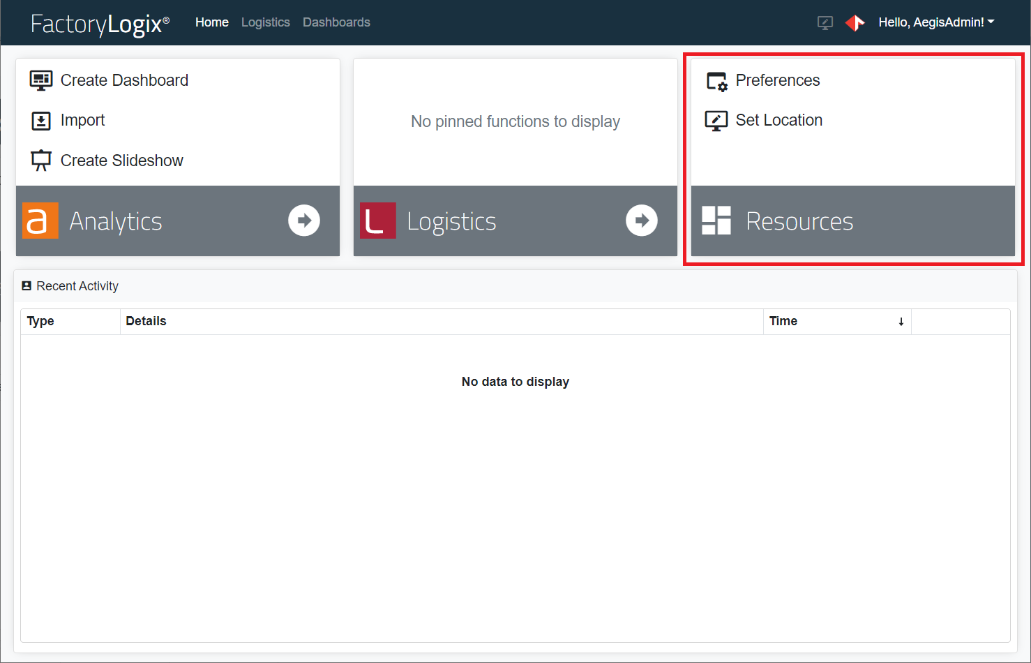Go to the Home nav item
The image size is (1031, 663).
coord(212,22)
